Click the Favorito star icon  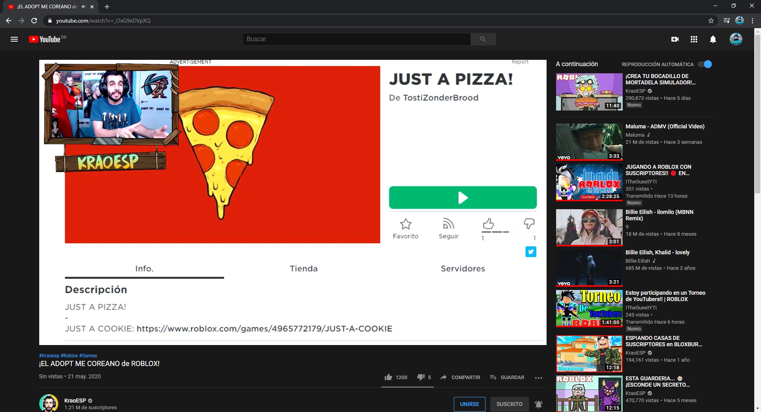click(405, 224)
